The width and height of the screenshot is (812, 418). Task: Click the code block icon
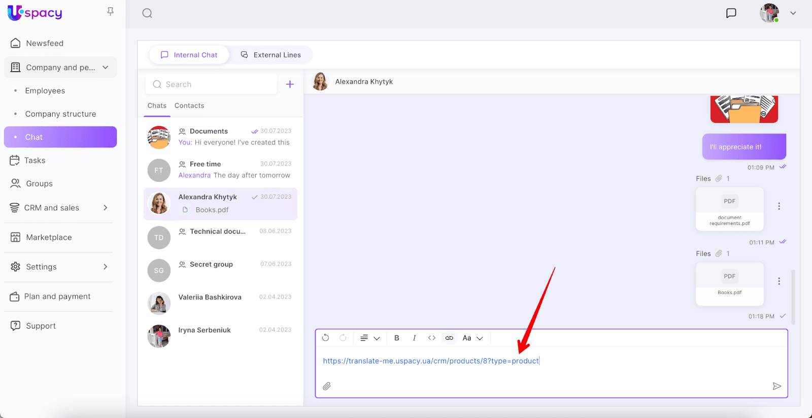[x=432, y=338]
